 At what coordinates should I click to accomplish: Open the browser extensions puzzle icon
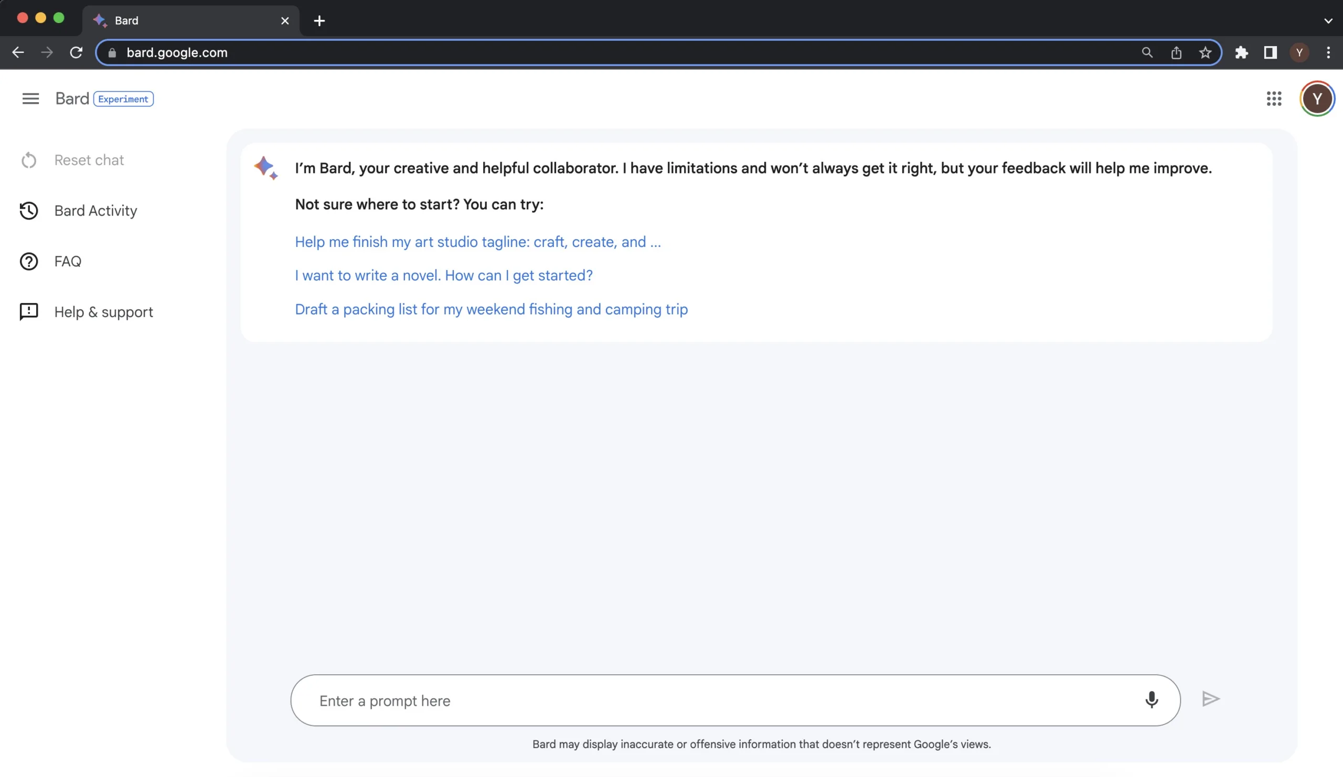(1241, 53)
